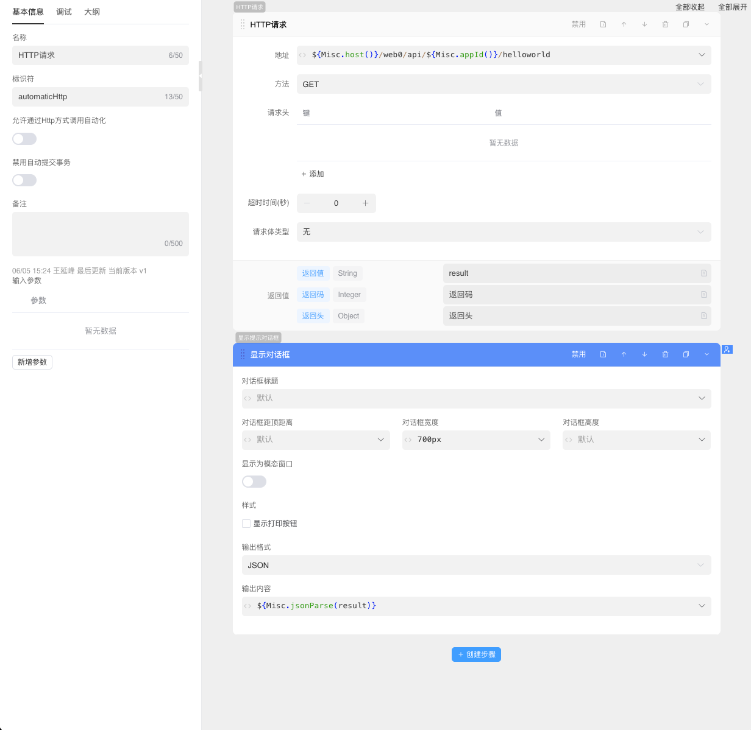
Task: Check the 显示打印按钮 checkbox
Action: [246, 524]
